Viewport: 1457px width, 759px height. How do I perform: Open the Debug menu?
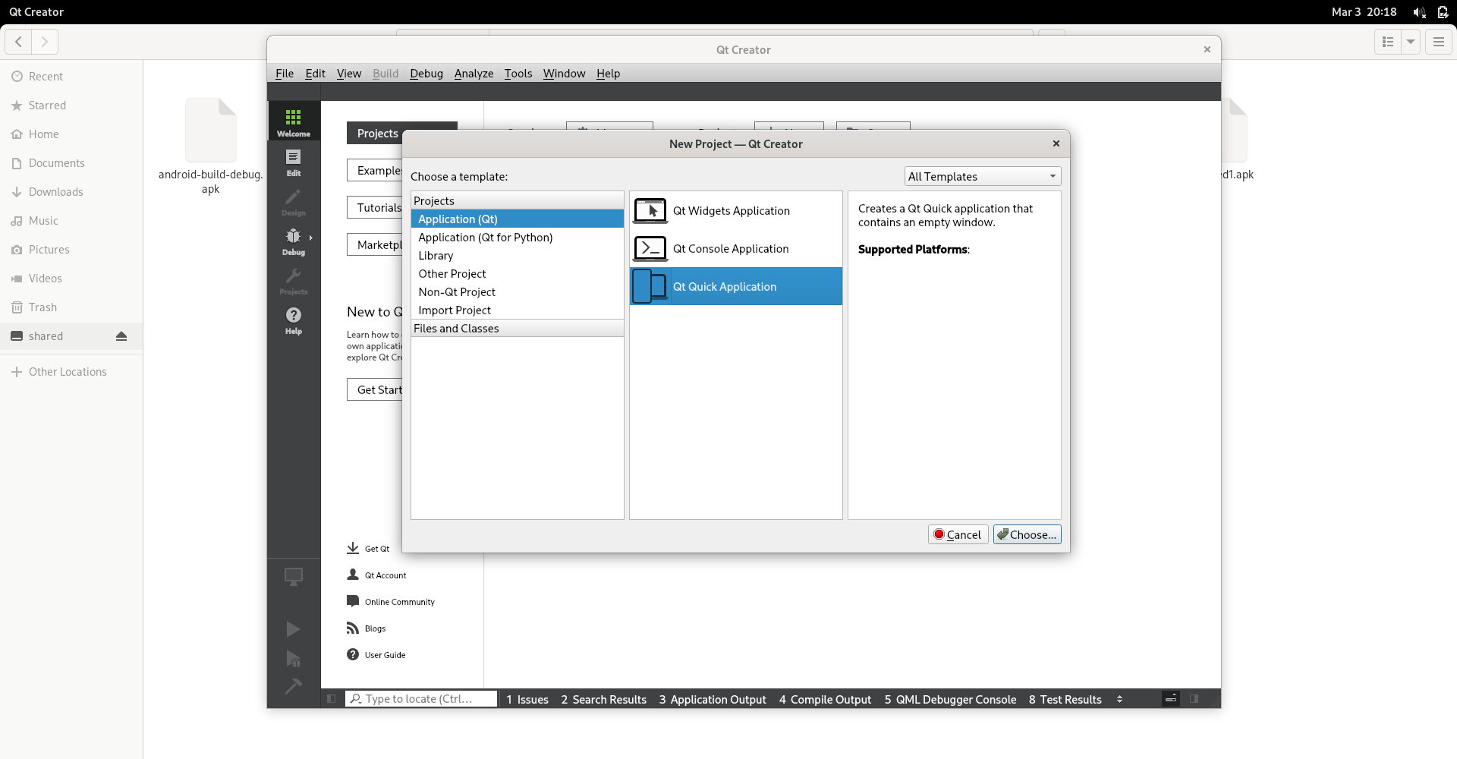coord(426,73)
